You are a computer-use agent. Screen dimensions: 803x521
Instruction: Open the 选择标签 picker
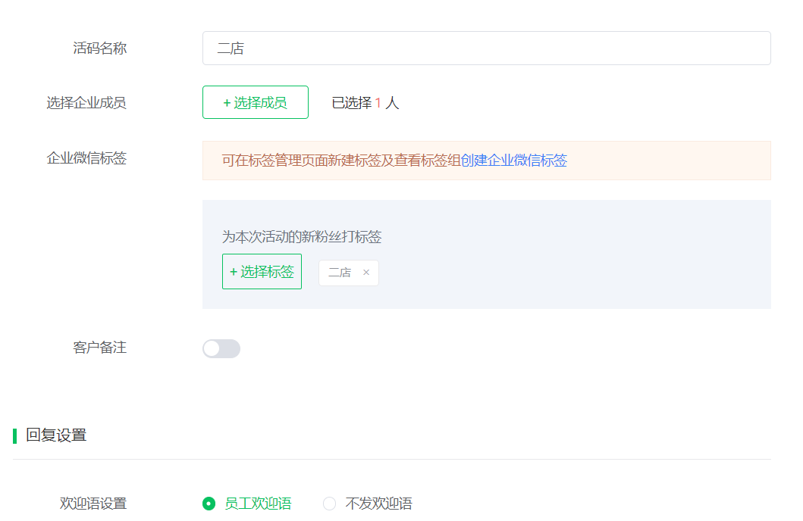click(262, 272)
